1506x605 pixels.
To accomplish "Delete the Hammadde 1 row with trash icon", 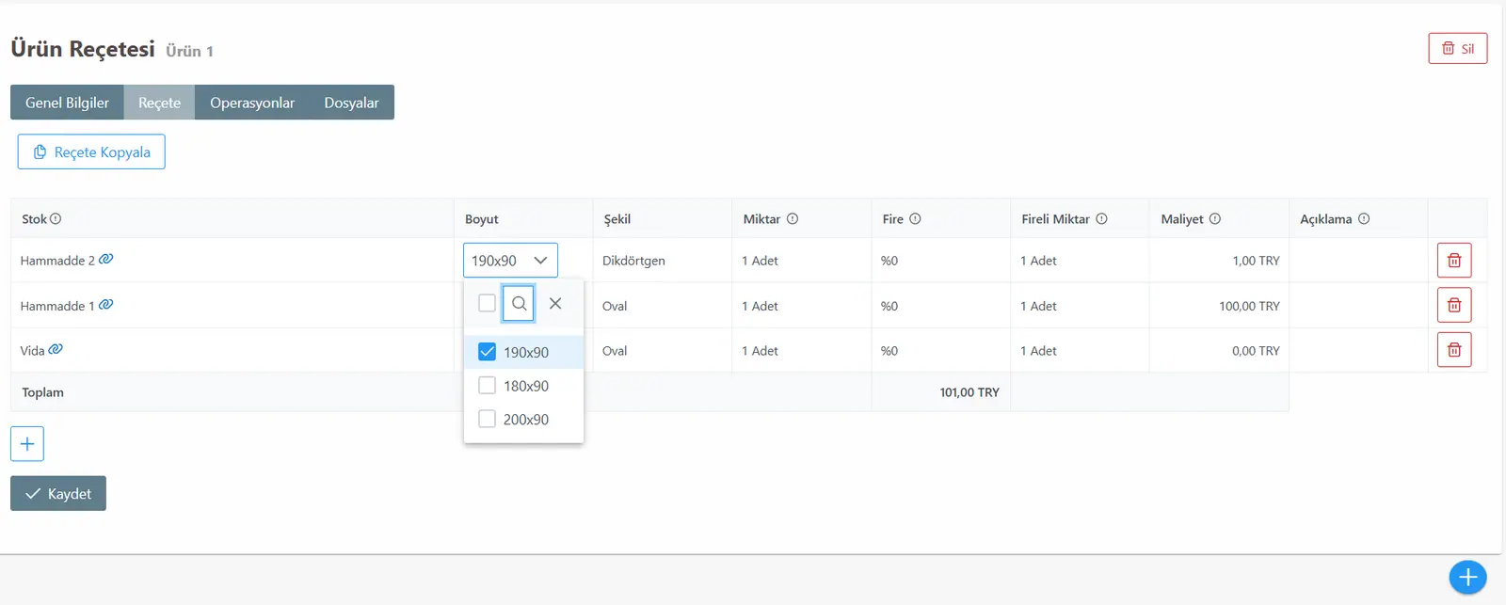I will point(1454,305).
